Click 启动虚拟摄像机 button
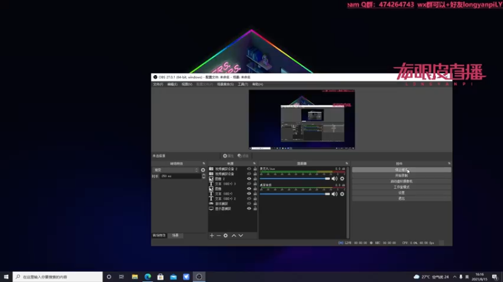503x282 pixels. (401, 182)
